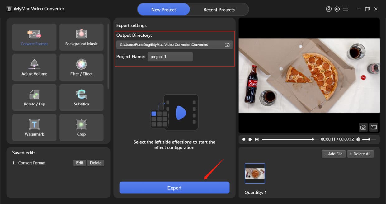Open the Background Music tool
The height and width of the screenshot is (204, 386).
(81, 37)
